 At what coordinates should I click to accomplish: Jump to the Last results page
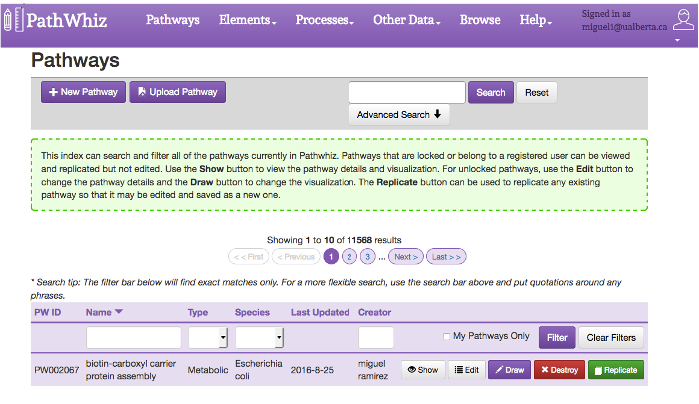[446, 257]
